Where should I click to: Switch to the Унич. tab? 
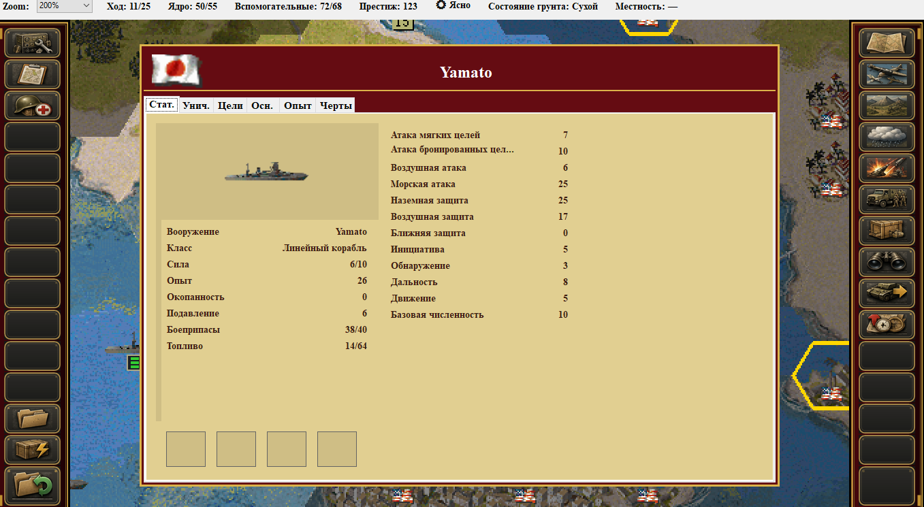[x=196, y=105]
